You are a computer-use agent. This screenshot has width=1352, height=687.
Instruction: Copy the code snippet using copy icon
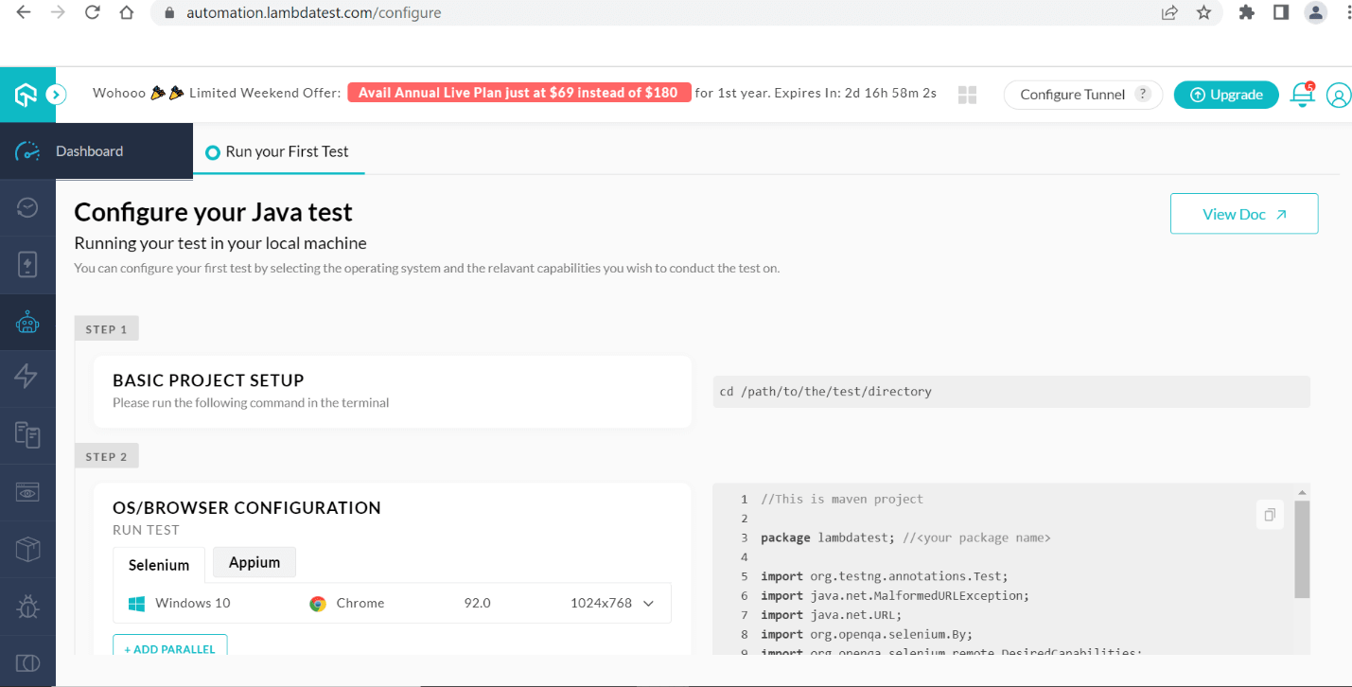point(1269,514)
